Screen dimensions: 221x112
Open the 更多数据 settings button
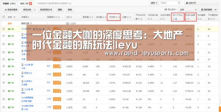click(x=207, y=9)
